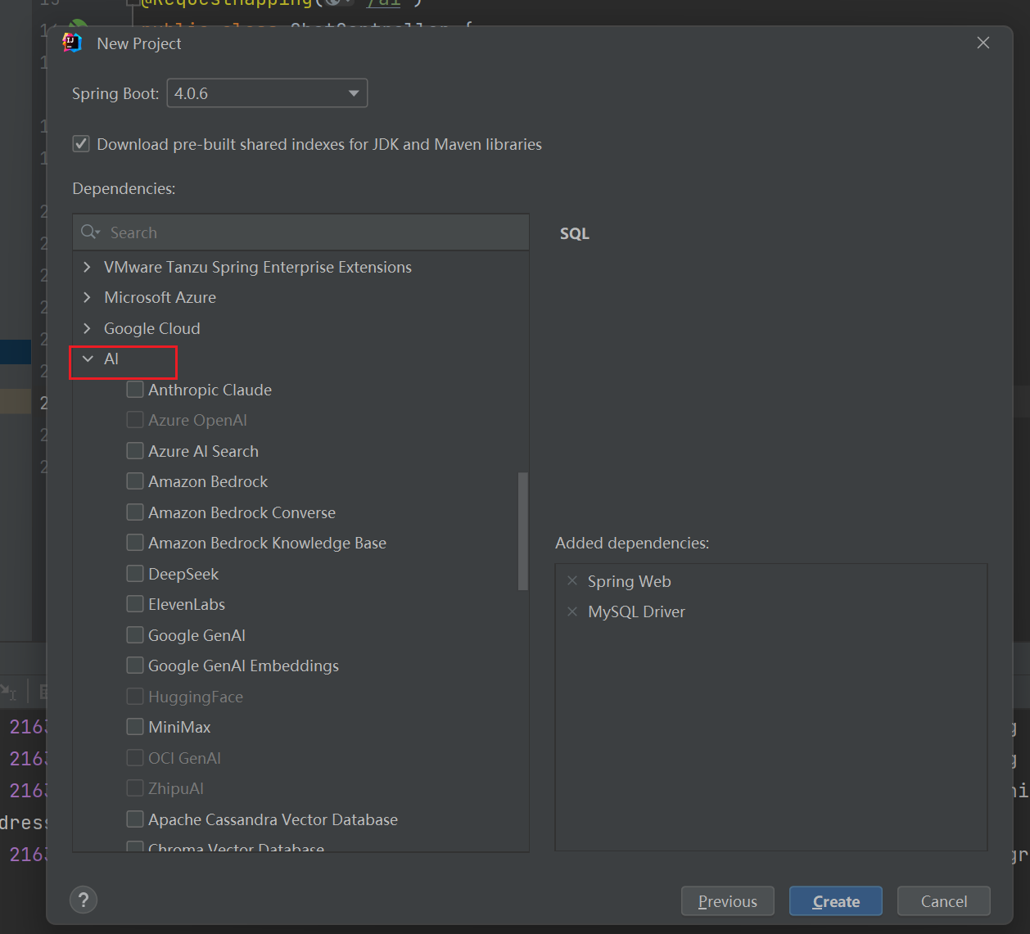Click MySQL Driver in added dependencies

[x=636, y=611]
